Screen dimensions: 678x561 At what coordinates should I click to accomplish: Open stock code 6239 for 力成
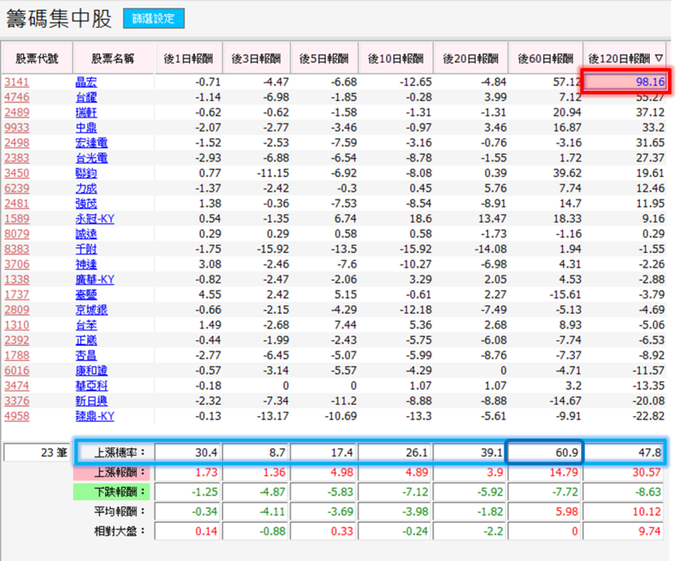(17, 188)
